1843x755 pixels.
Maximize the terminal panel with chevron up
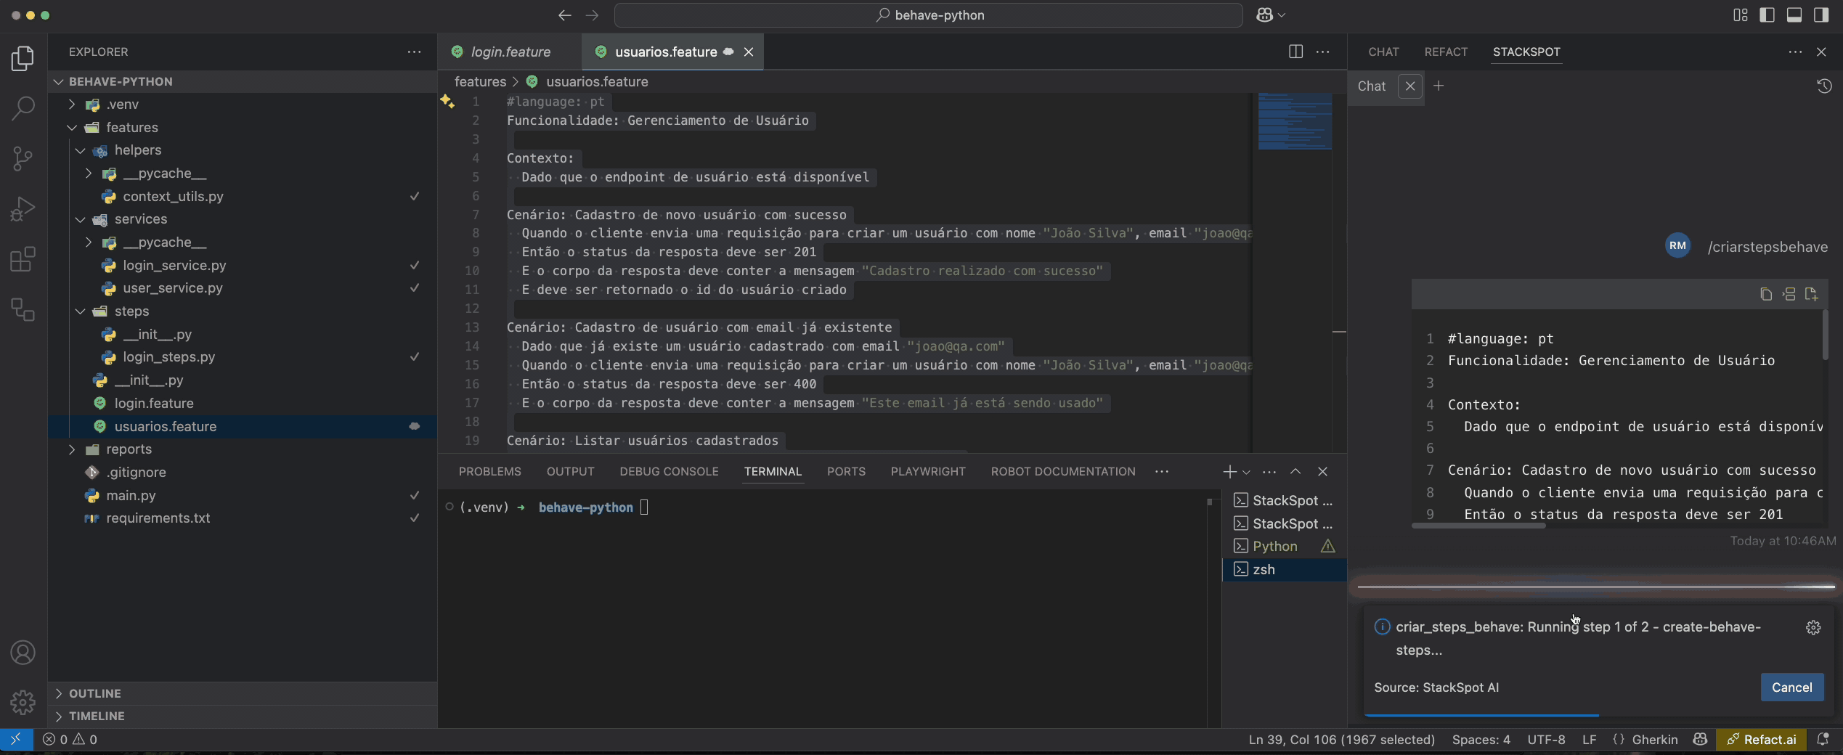coord(1295,471)
